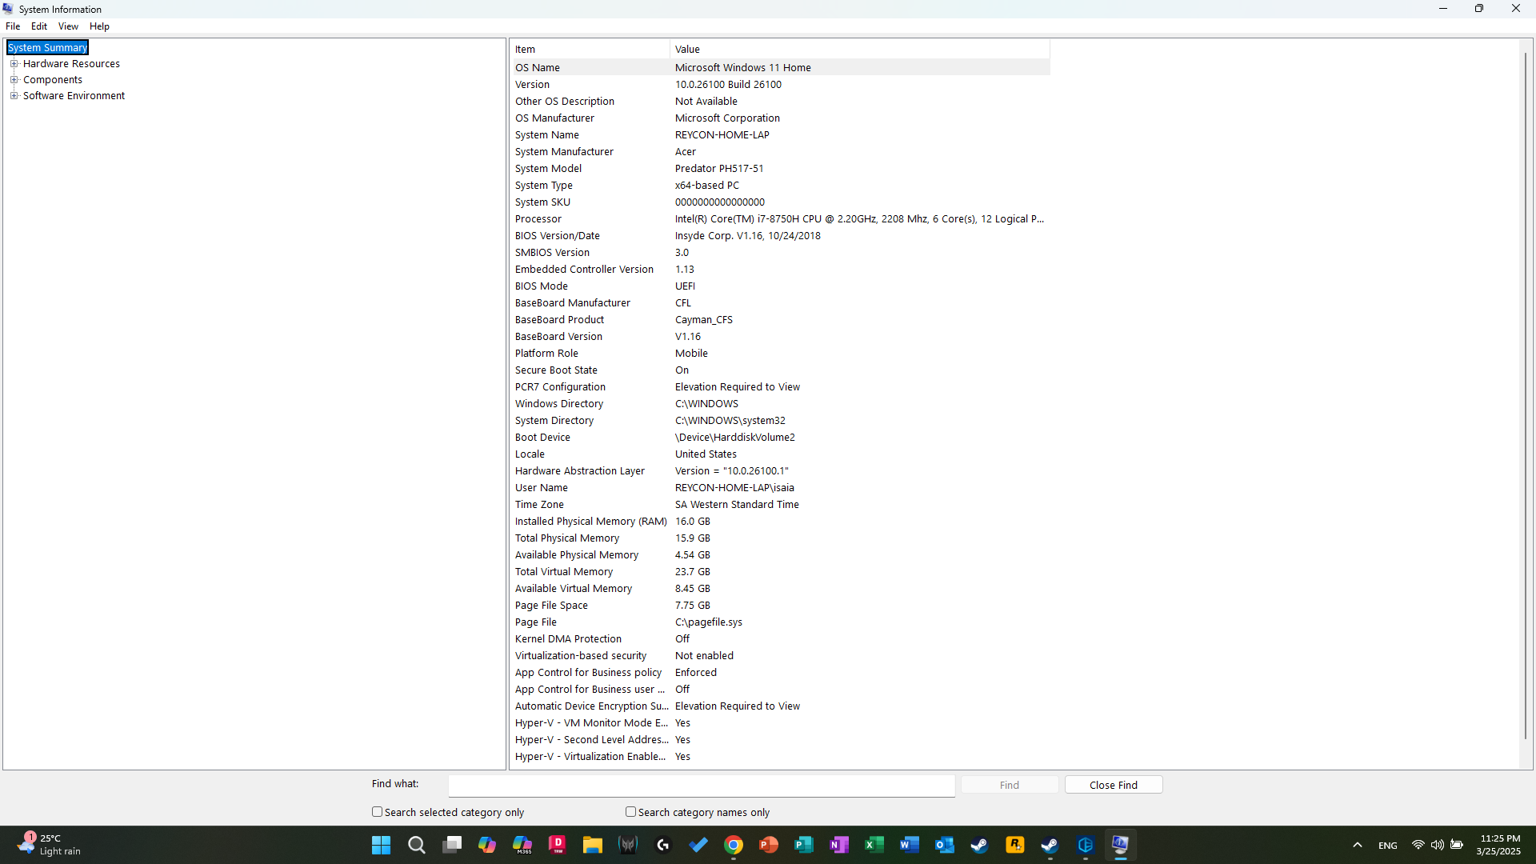The height and width of the screenshot is (864, 1536).
Task: Open taskbar Search
Action: tap(416, 845)
